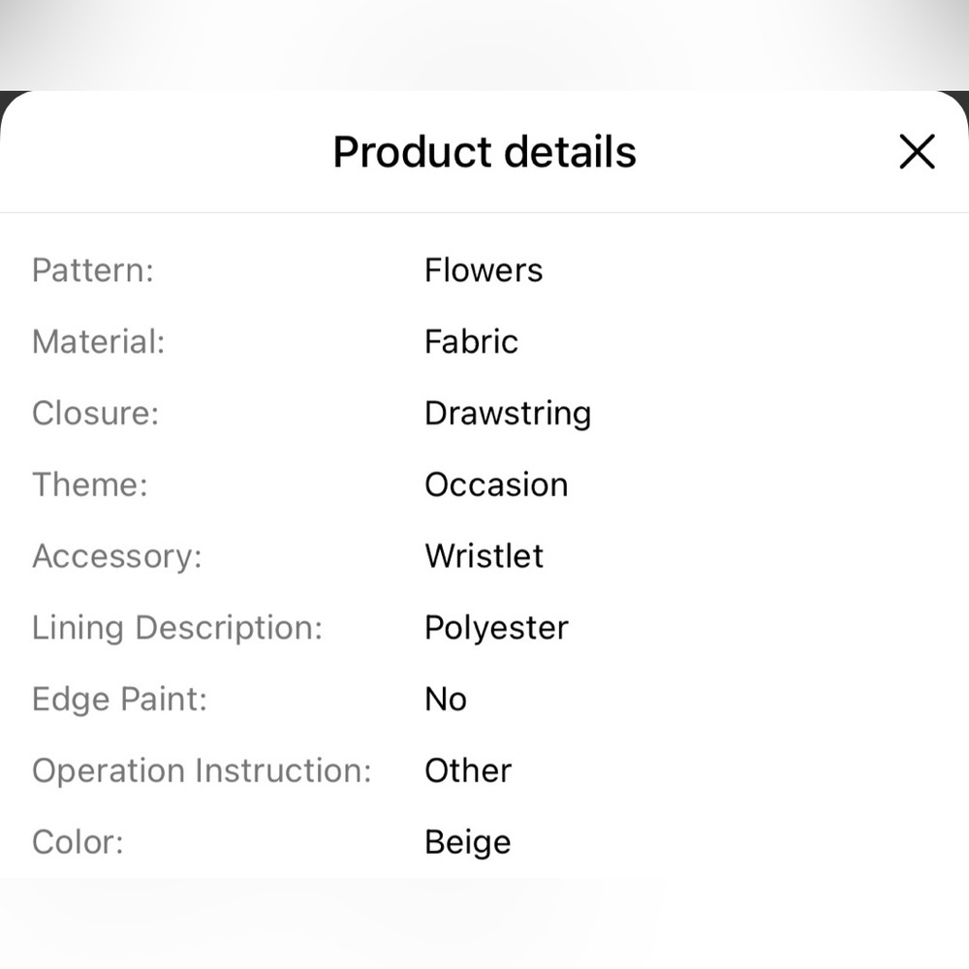Tap the Accessory label

tap(116, 556)
